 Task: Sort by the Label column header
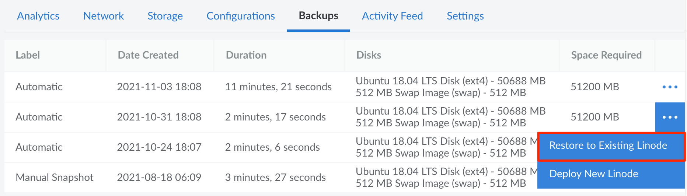28,55
